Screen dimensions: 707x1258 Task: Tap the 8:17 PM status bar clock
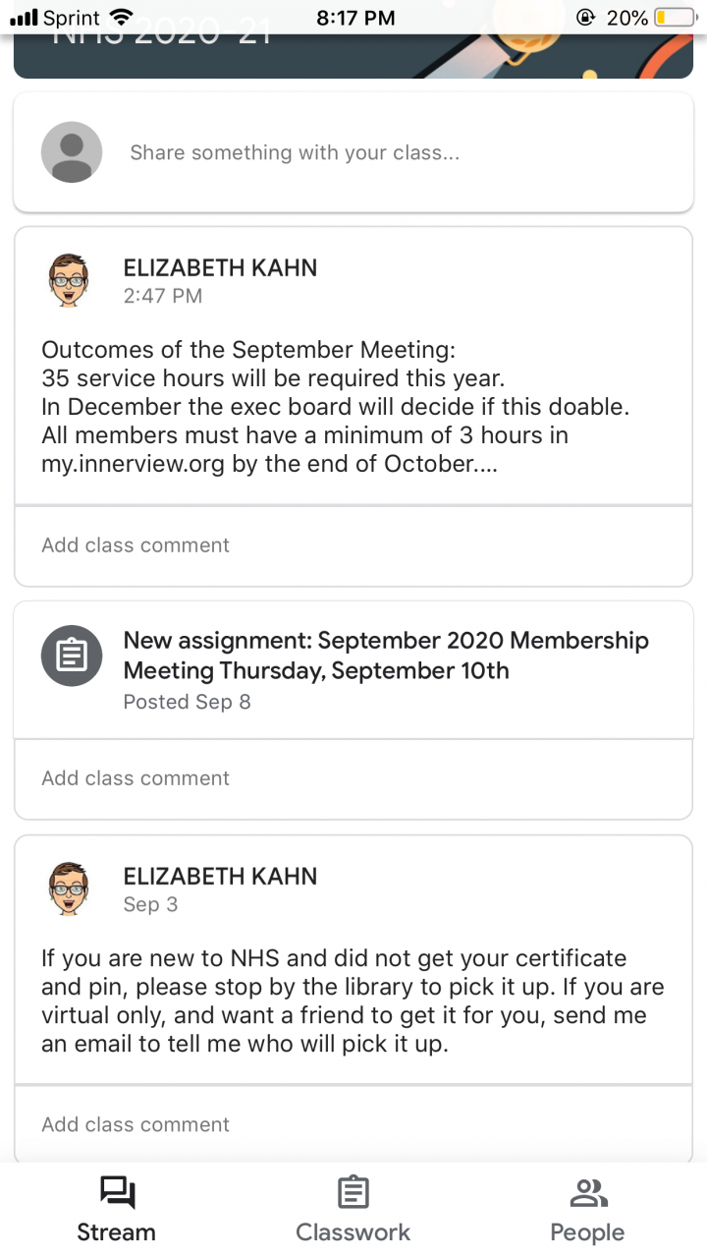point(355,18)
